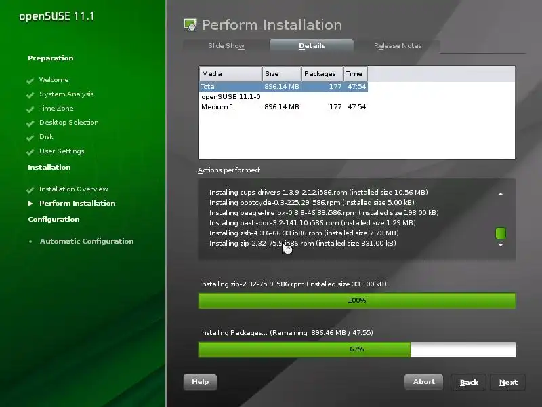The height and width of the screenshot is (407, 542).
Task: Click the 67% overall progress bar
Action: (357, 349)
